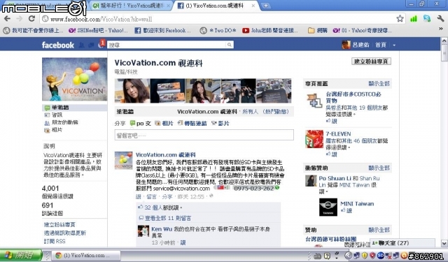Click Ken Wu's avatar in comments
Image resolution: width=448 pixels, height=262 pixels.
tap(143, 231)
